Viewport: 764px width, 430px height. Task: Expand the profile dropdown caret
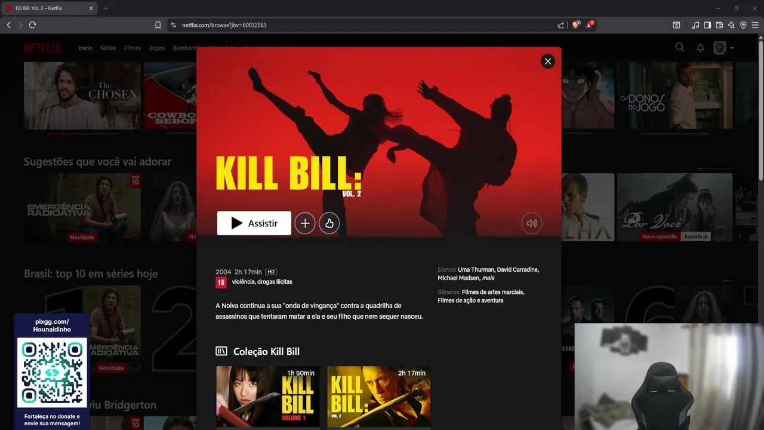click(x=732, y=48)
